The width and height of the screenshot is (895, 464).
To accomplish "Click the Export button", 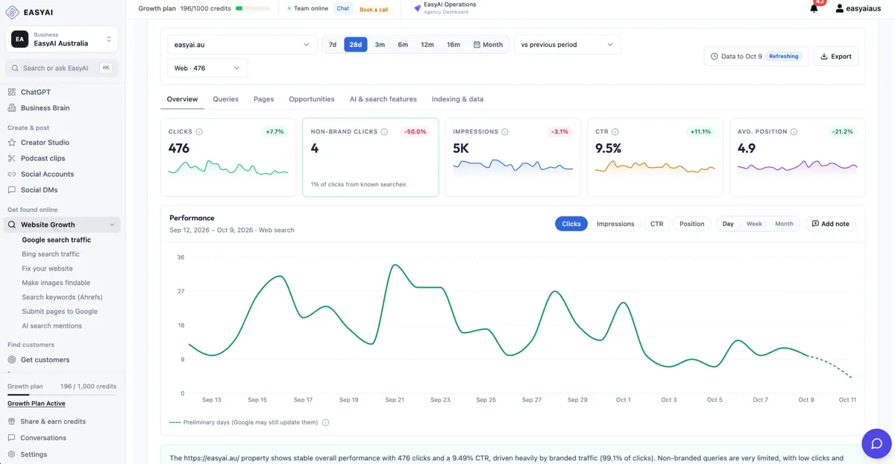I will 835,56.
